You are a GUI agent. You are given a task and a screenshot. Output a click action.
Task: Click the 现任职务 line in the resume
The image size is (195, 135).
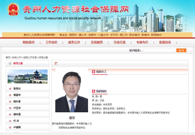(x=131, y=113)
